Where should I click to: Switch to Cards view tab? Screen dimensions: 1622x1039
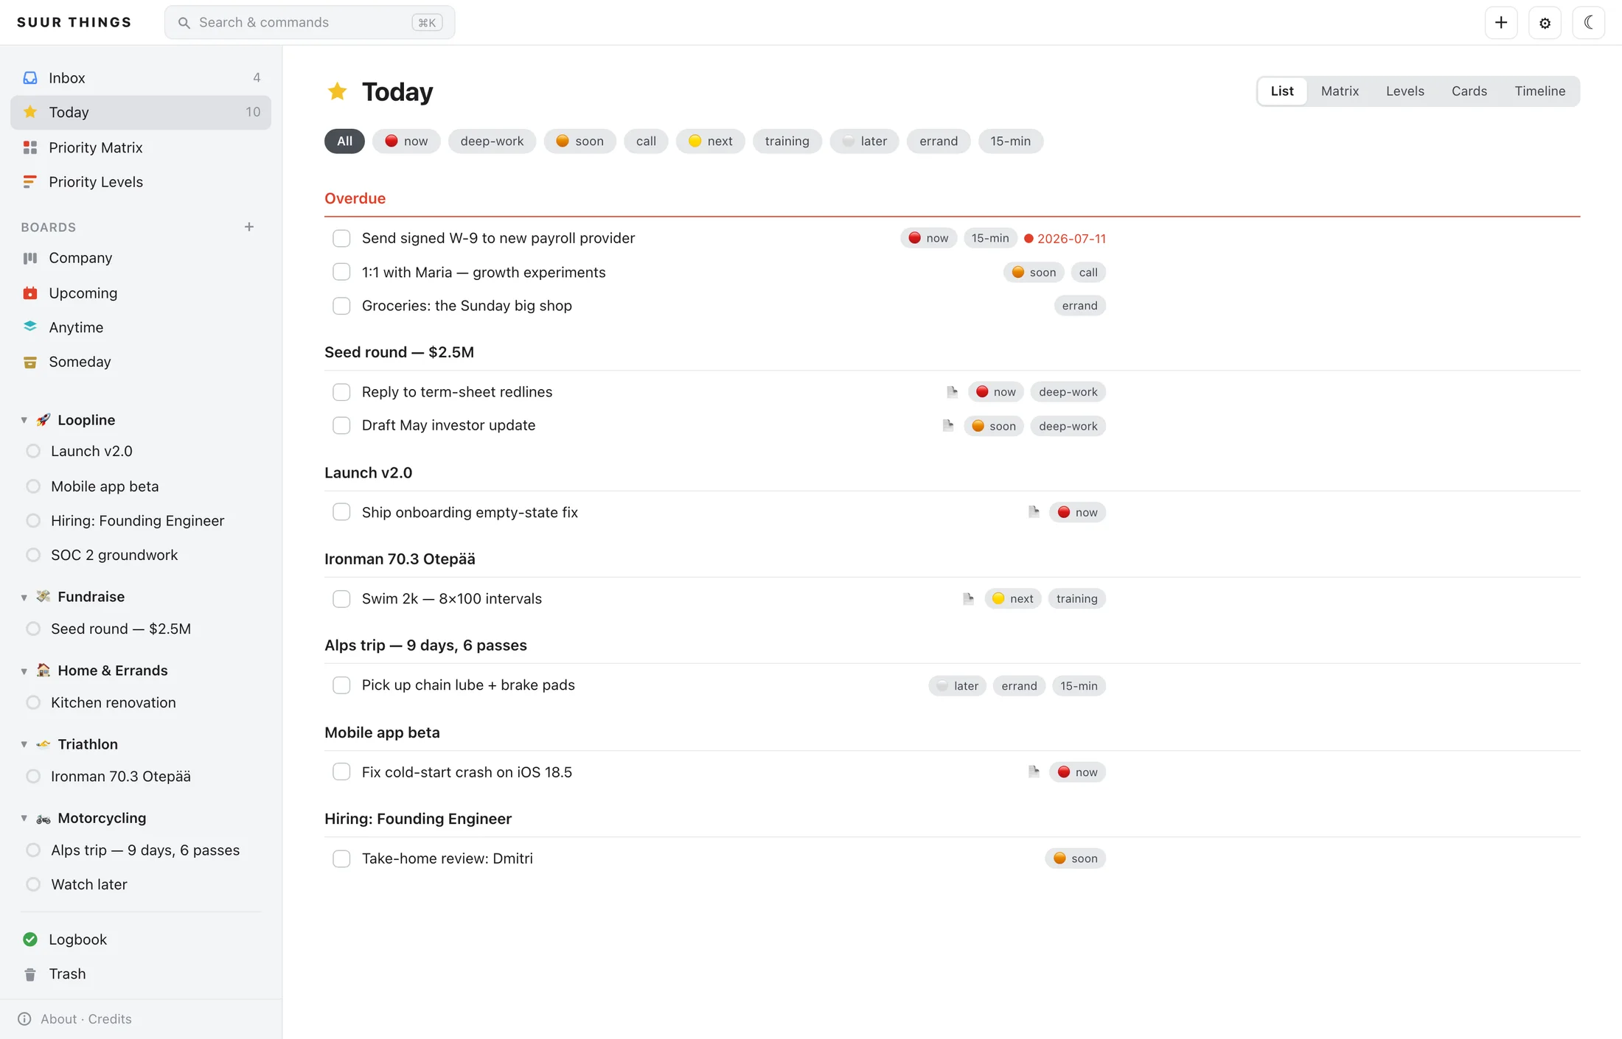click(x=1469, y=91)
